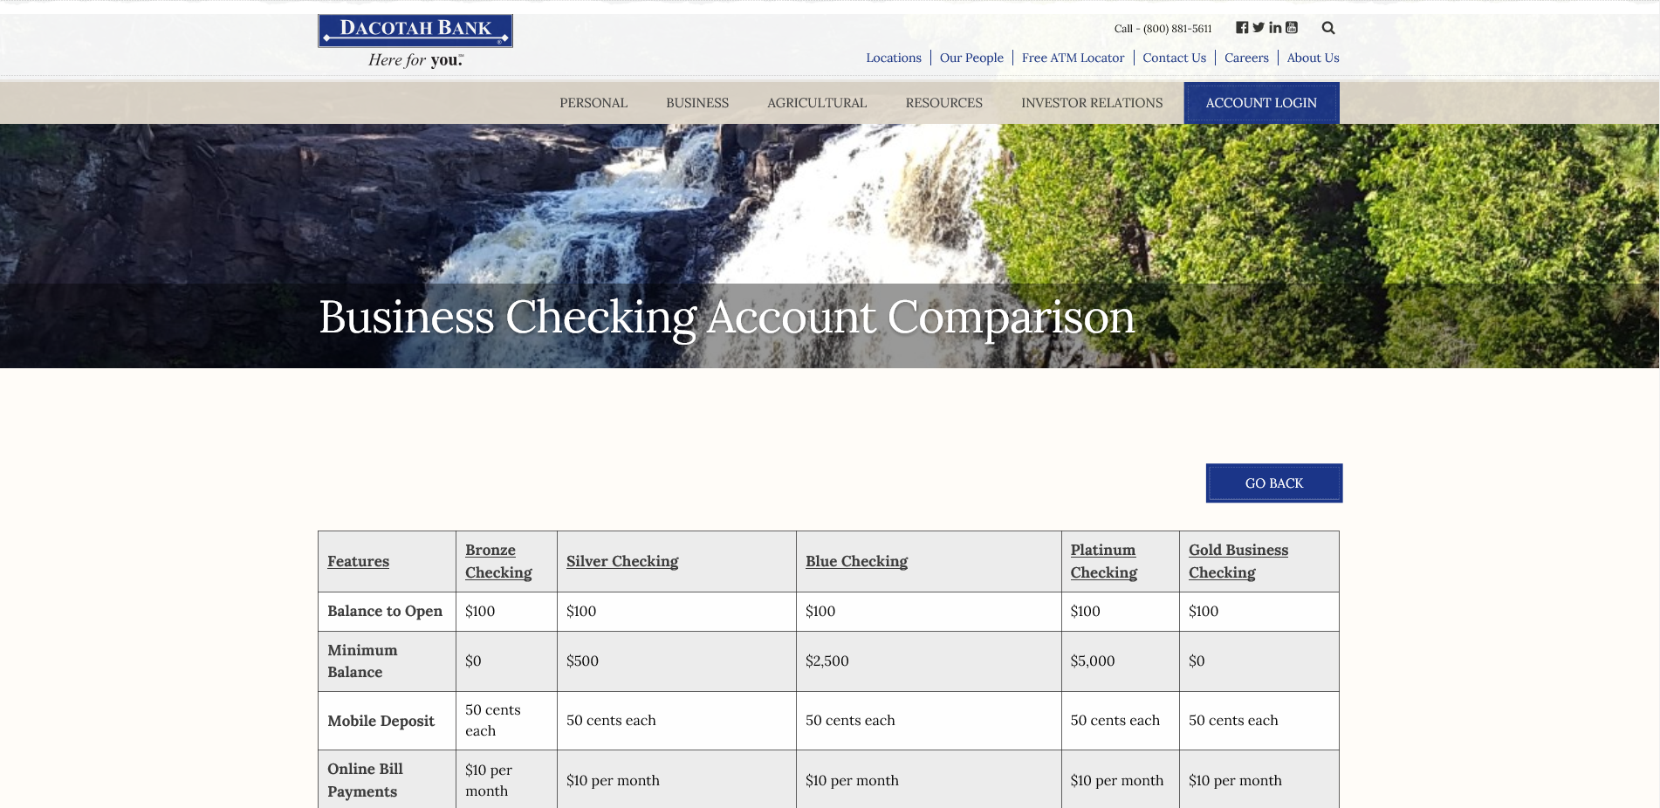
Task: Visit the Our People page
Action: (971, 58)
